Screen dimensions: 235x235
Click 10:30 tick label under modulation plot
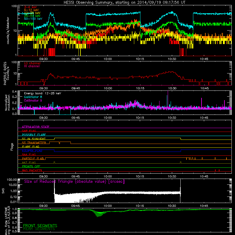(172, 118)
